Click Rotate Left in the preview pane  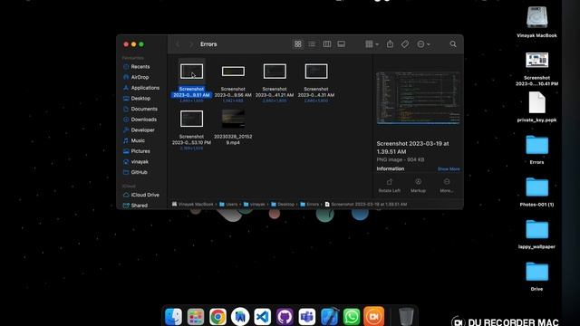click(x=389, y=185)
